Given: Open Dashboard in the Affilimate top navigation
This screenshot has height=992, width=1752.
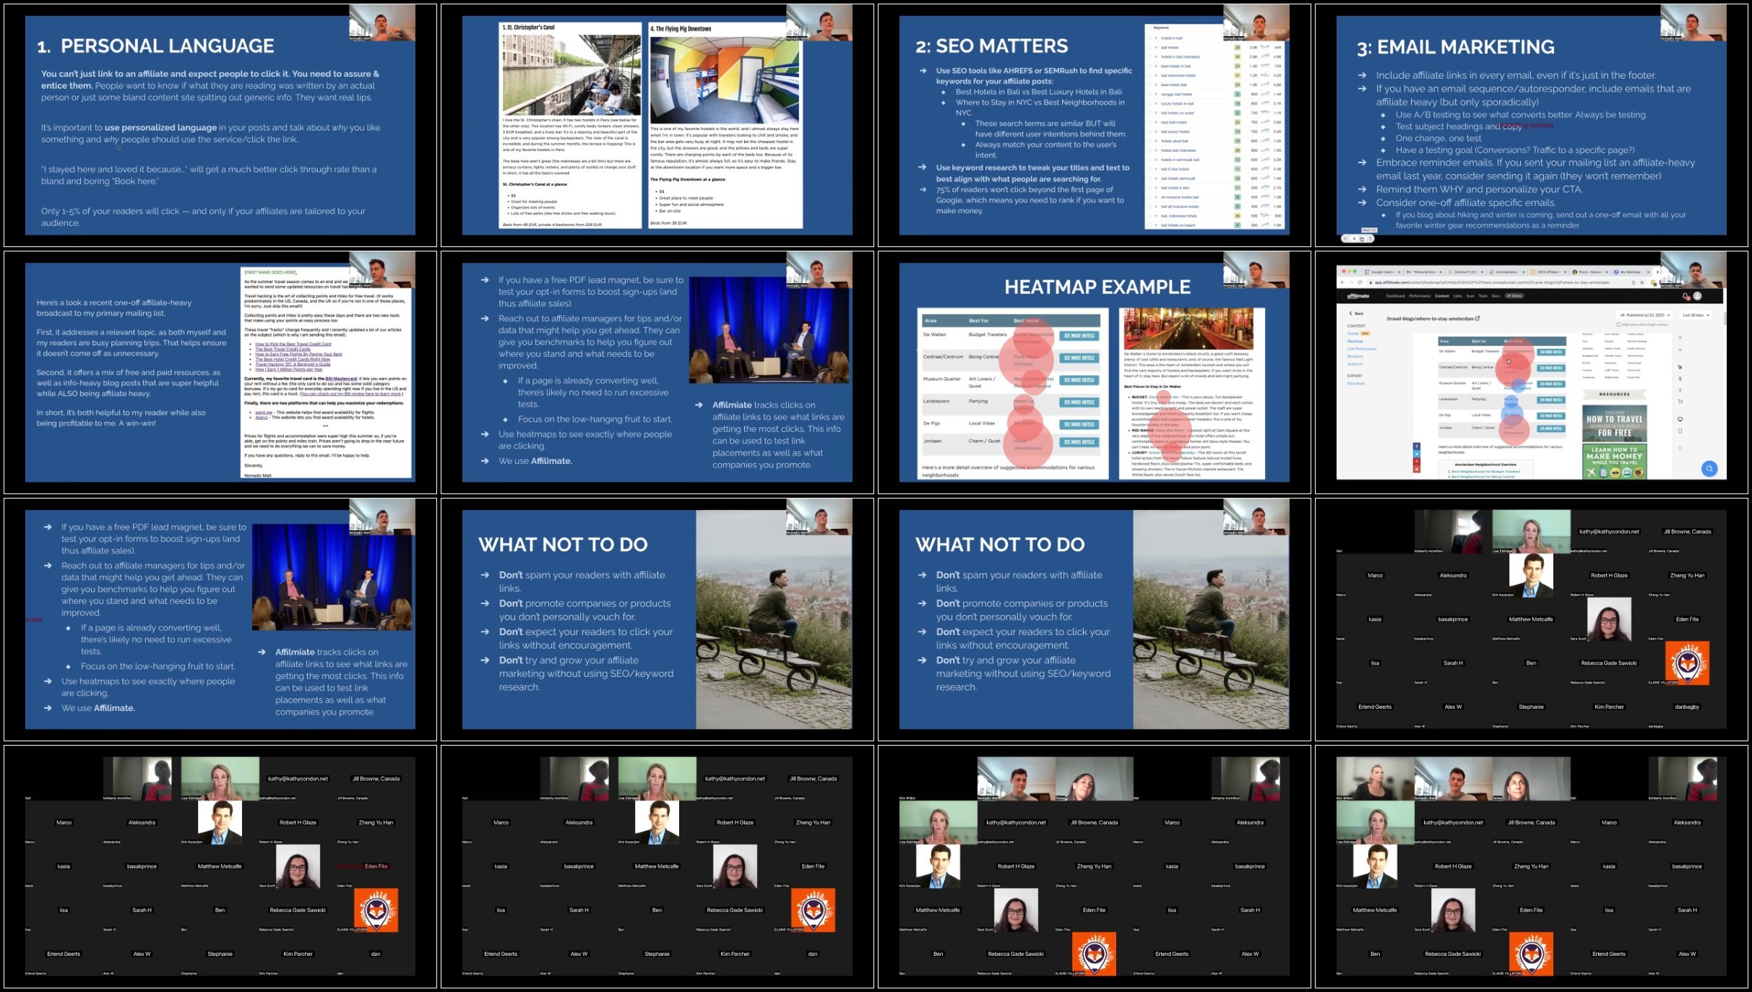Looking at the screenshot, I should pyautogui.click(x=1396, y=296).
